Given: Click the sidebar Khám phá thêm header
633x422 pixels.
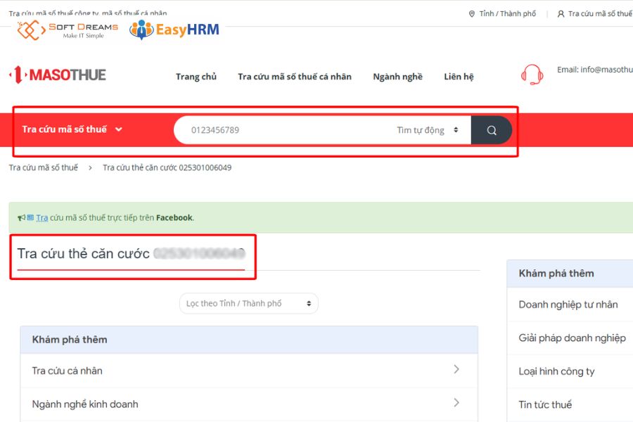Looking at the screenshot, I should (570, 274).
